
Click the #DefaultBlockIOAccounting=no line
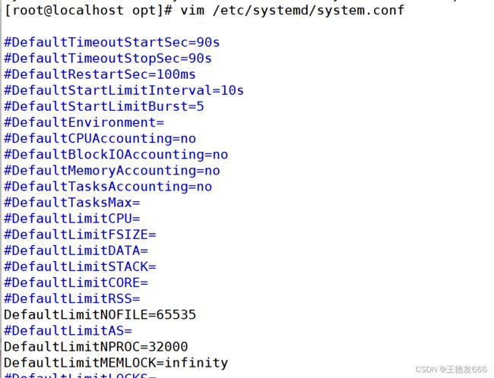[x=116, y=155]
